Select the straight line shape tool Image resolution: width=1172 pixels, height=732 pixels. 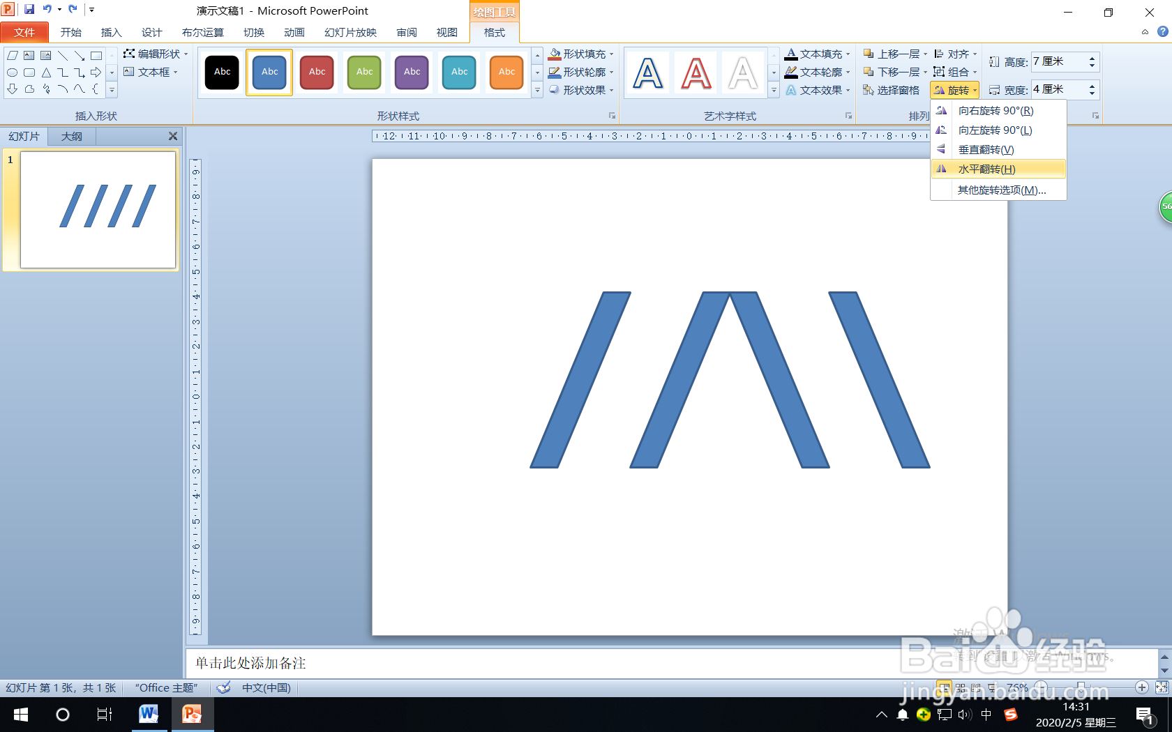pos(63,56)
